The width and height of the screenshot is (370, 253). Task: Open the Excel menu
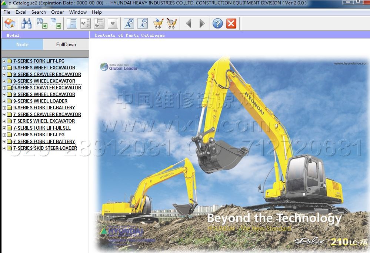(21, 12)
